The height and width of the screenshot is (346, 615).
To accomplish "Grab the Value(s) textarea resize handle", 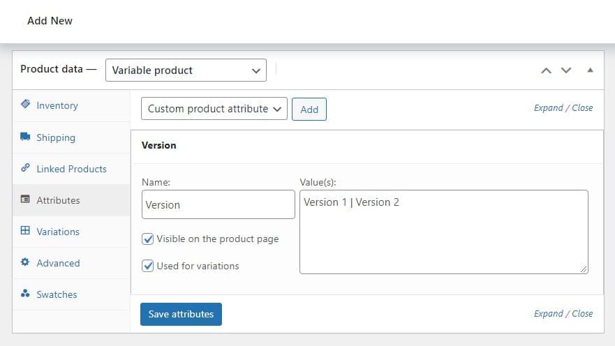I will [x=584, y=269].
